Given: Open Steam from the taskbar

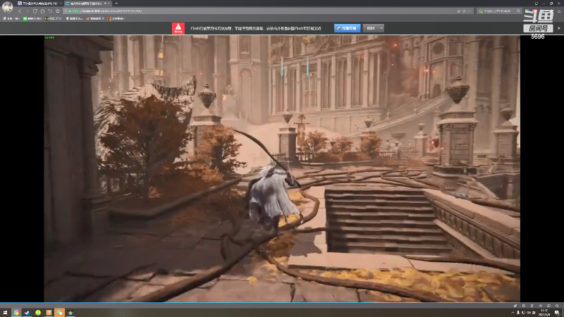Looking at the screenshot, I should pyautogui.click(x=27, y=313).
